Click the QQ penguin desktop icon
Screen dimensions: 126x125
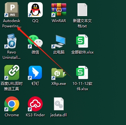tap(35, 10)
